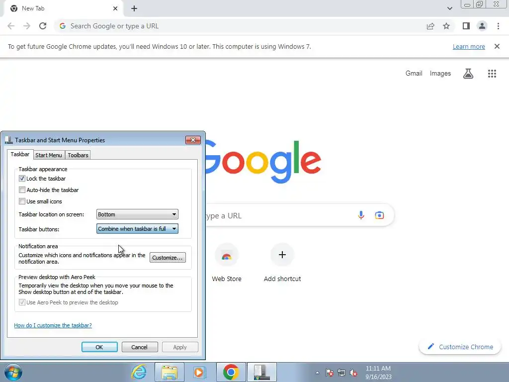
Task: Enable Auto-hide the taskbar
Action: (22, 190)
